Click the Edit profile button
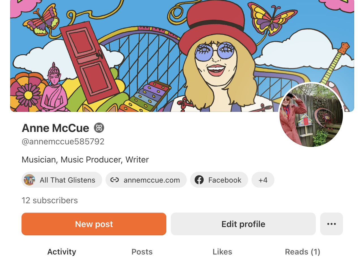 point(243,224)
